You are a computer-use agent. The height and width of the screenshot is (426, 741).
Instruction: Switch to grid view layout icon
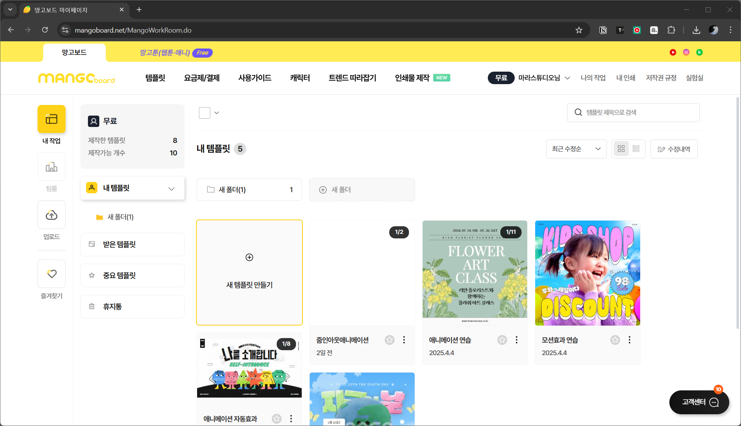click(x=621, y=149)
